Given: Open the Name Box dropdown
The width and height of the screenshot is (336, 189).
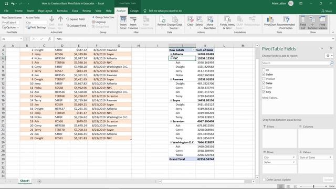Looking at the screenshot, I should [x=21, y=39].
